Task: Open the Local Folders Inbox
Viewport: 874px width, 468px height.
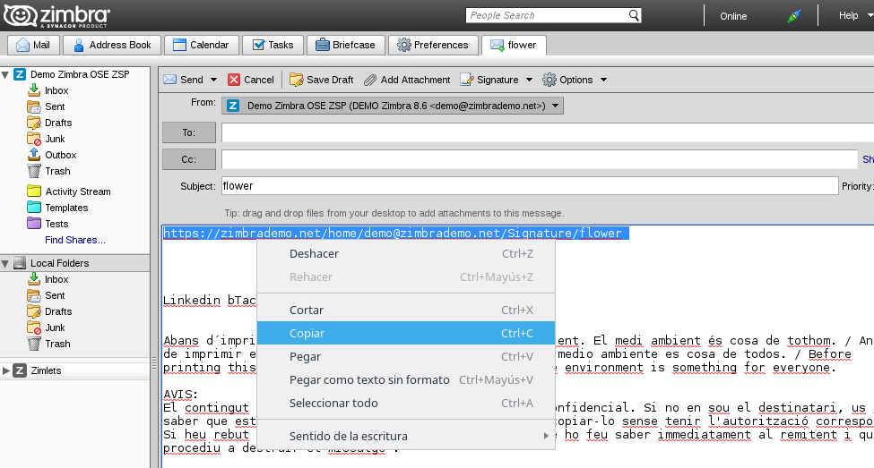Action: (48, 279)
